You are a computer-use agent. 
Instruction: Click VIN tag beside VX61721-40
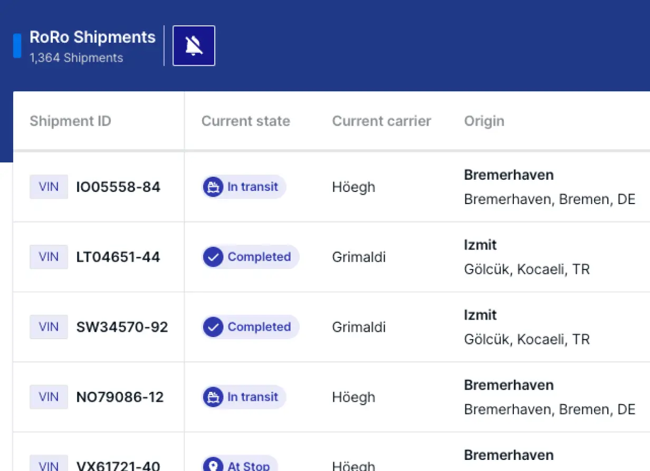point(49,463)
